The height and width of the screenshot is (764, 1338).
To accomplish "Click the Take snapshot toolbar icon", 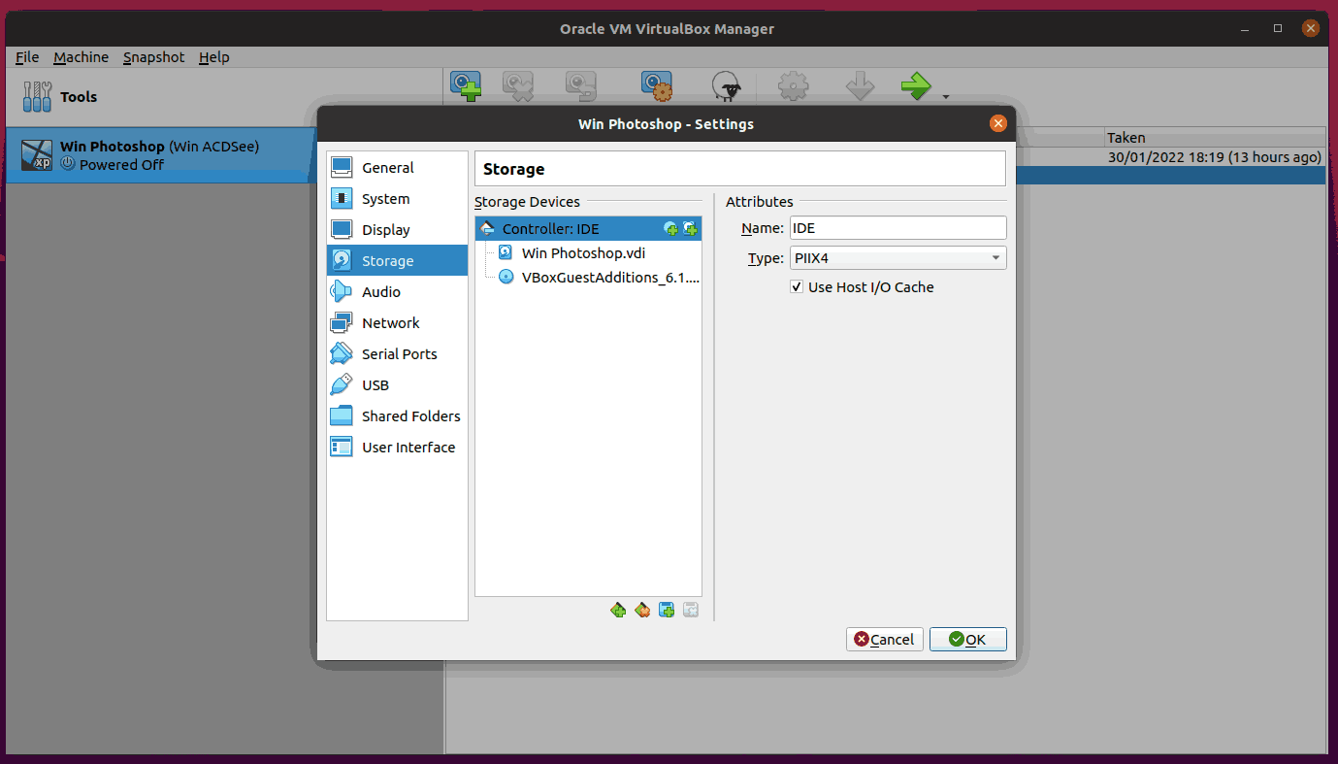I will click(466, 87).
